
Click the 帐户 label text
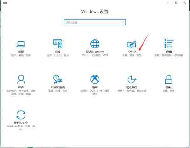click(21, 87)
